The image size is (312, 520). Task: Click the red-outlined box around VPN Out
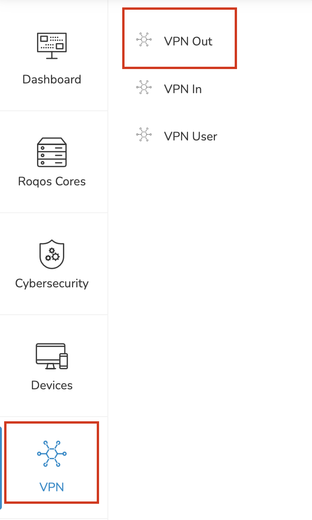click(180, 38)
